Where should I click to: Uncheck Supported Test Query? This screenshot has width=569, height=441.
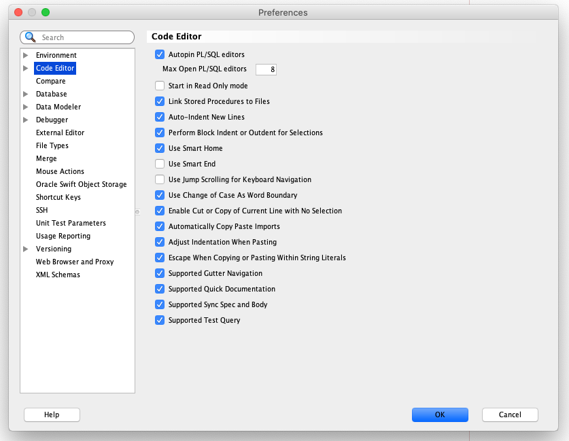(x=160, y=320)
